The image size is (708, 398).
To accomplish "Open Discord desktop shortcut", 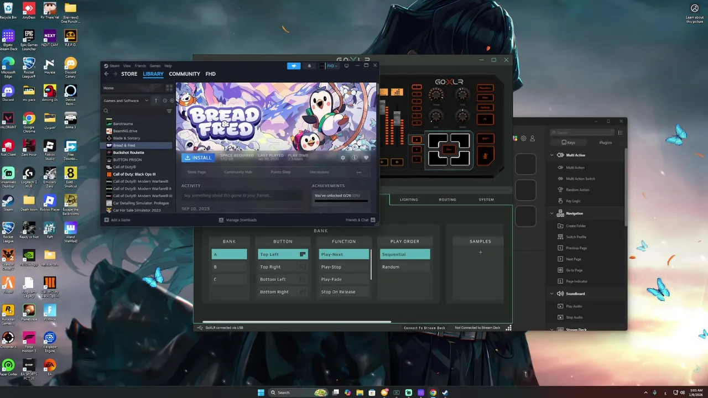I will click(8, 92).
